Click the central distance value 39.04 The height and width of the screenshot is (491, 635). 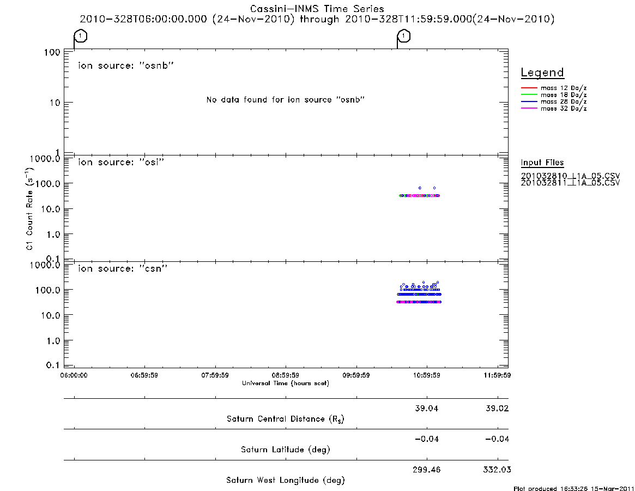(427, 408)
